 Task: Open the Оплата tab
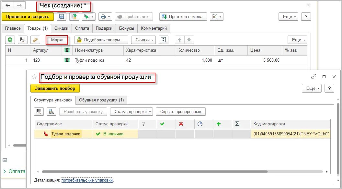point(82,28)
